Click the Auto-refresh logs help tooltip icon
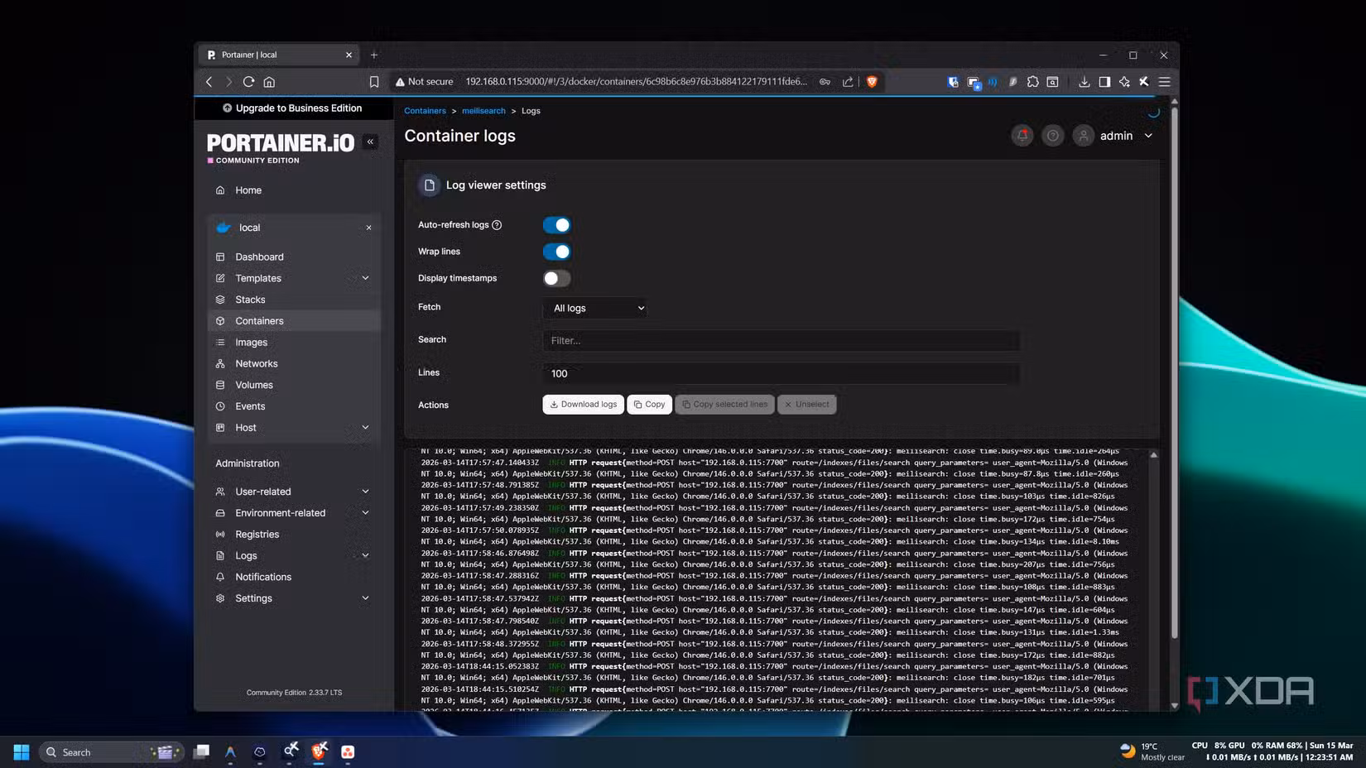This screenshot has width=1366, height=768. 497,225
